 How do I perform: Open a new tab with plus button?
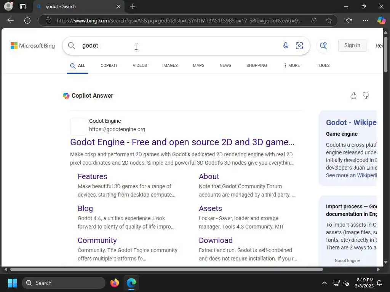[133, 6]
